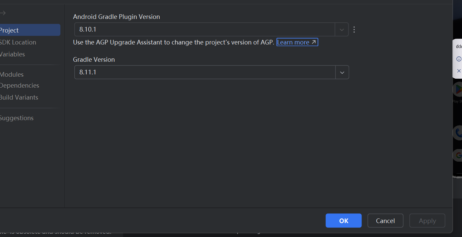462x237 pixels.
Task: Switch to Dependencies section
Action: pyautogui.click(x=20, y=85)
